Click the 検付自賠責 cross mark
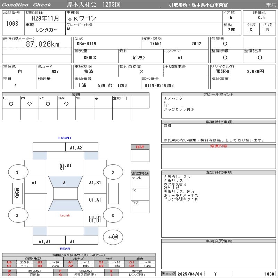Viewport: 278px width, 278px height. (x=142, y=72)
